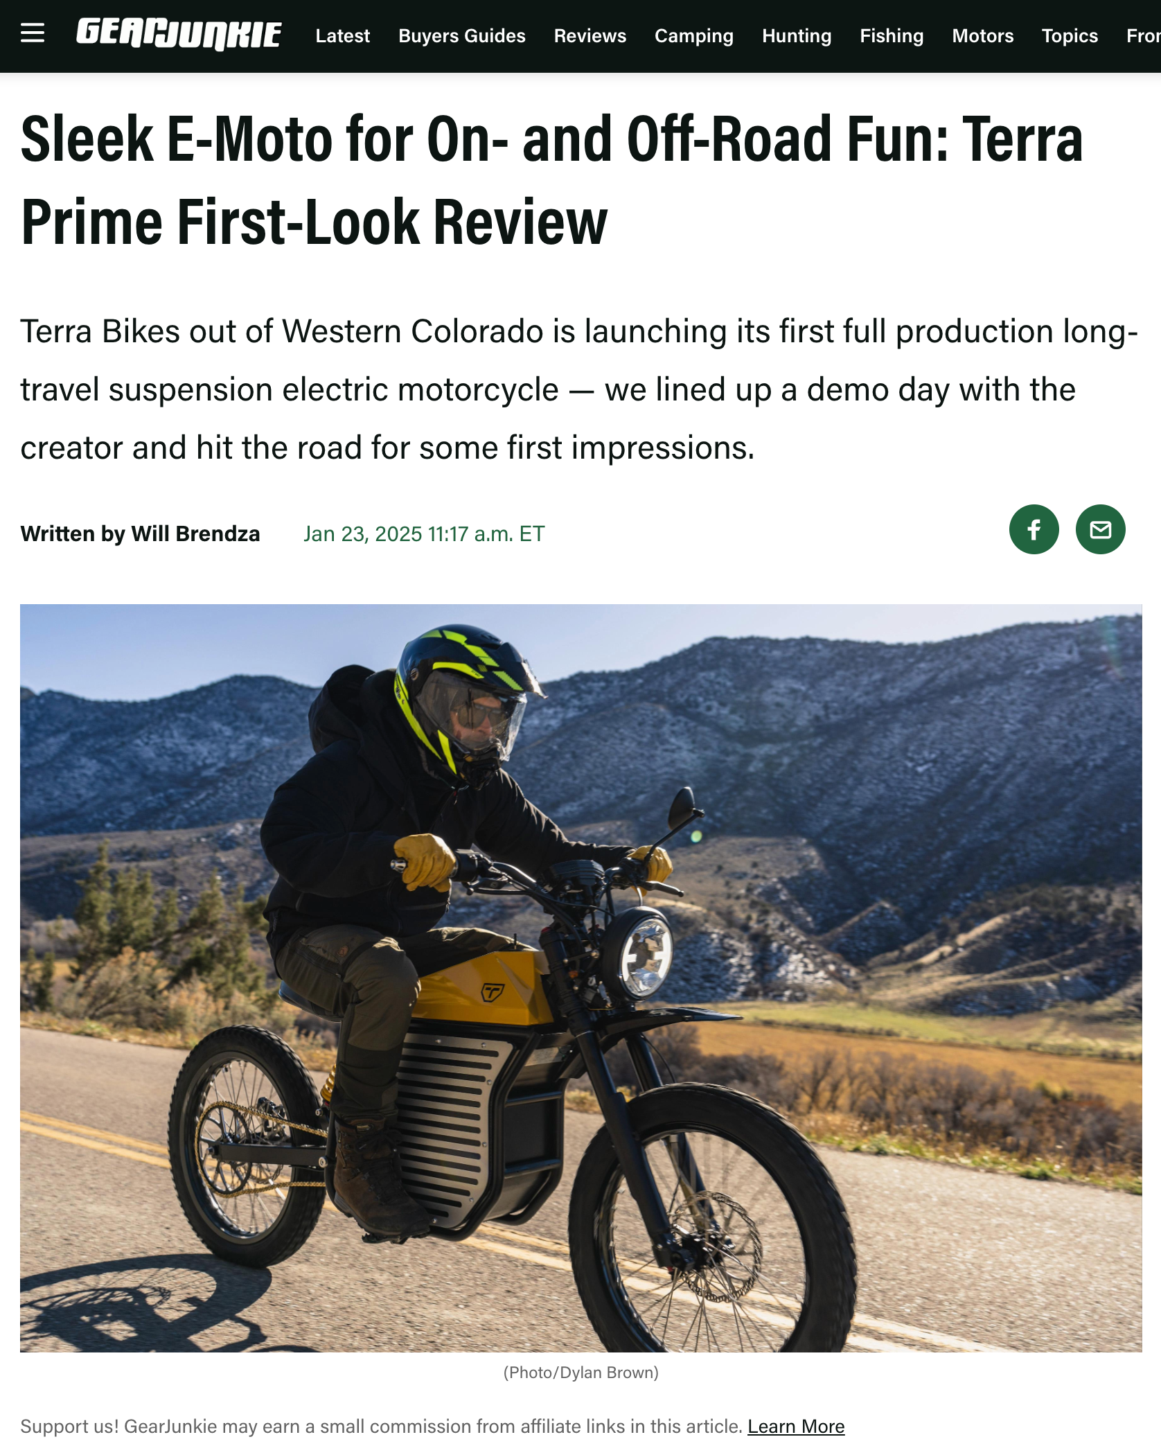
Task: Open the hamburger menu icon
Action: pyautogui.click(x=33, y=33)
